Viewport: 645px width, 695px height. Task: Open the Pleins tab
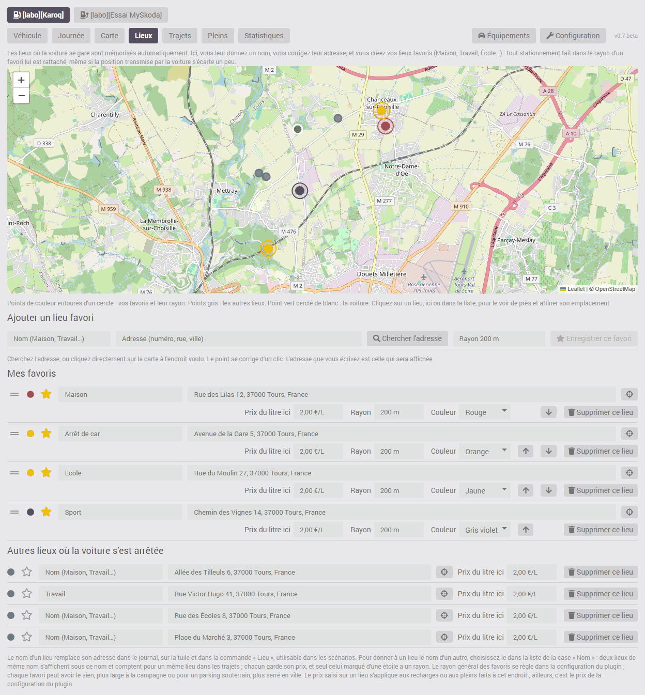[218, 36]
